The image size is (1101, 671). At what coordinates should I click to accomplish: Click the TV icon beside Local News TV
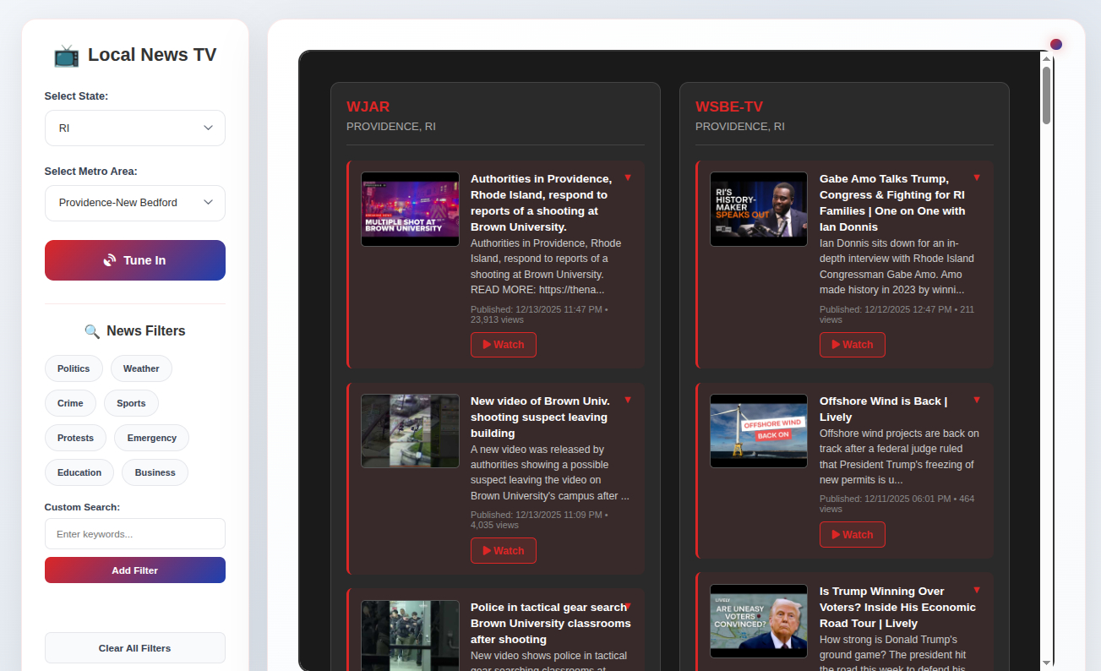66,56
